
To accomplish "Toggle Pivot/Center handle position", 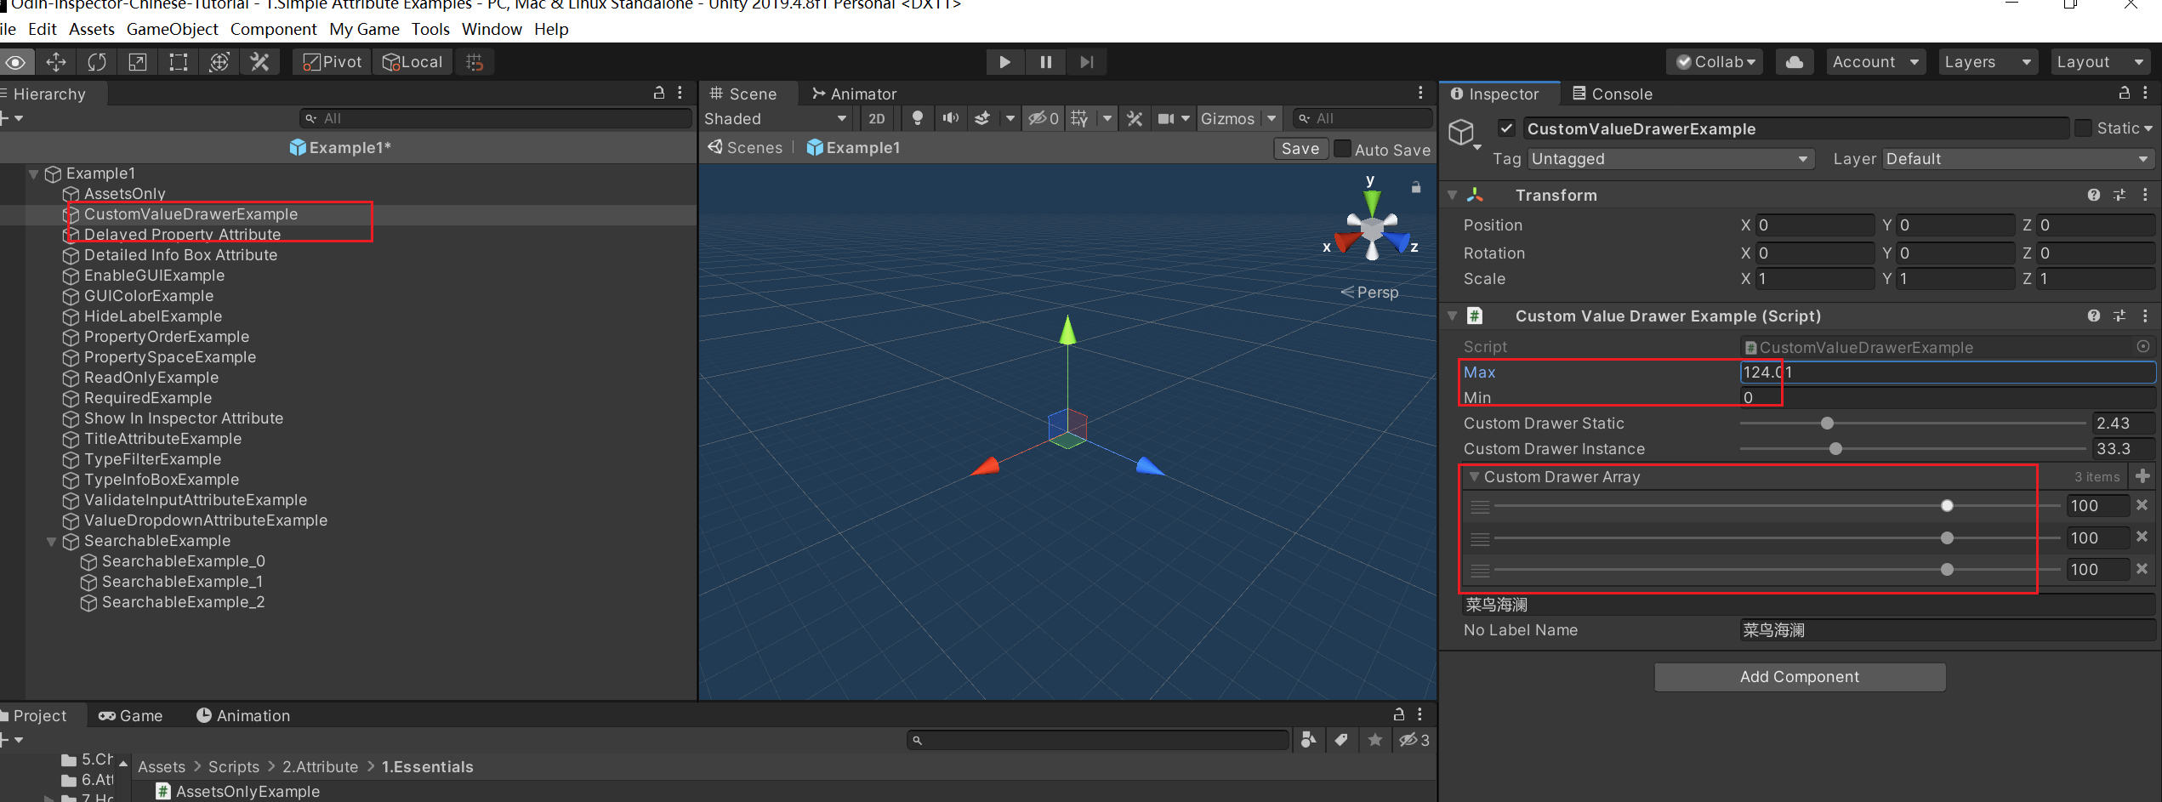I will point(332,62).
